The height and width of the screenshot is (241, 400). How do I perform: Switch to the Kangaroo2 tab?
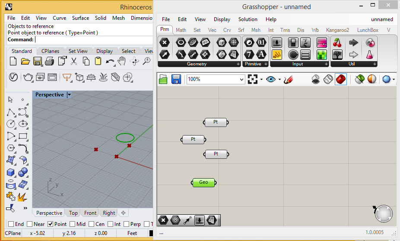(x=337, y=30)
